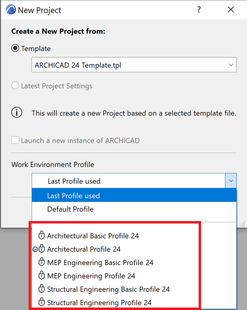Click checkmark icon beside Architectural Profile 24

35,249
